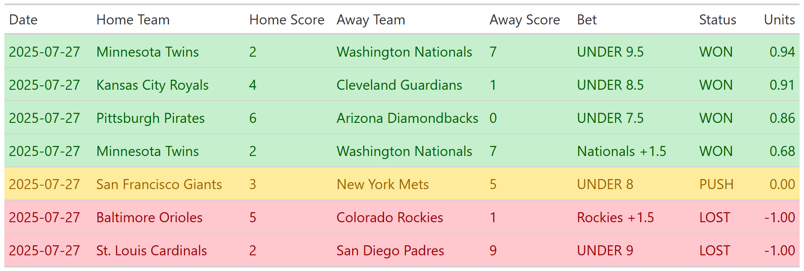Click the Nationals +1.5 bet cell
This screenshot has height=271, width=804.
621,151
